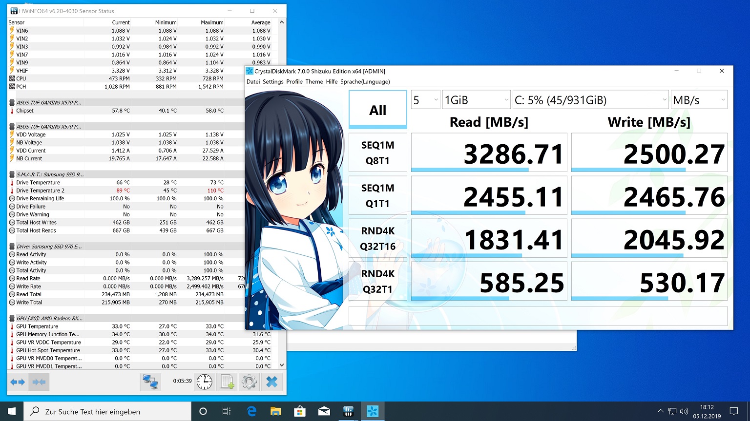Open Task View on taskbar
Image resolution: width=750 pixels, height=421 pixels.
[x=227, y=411]
